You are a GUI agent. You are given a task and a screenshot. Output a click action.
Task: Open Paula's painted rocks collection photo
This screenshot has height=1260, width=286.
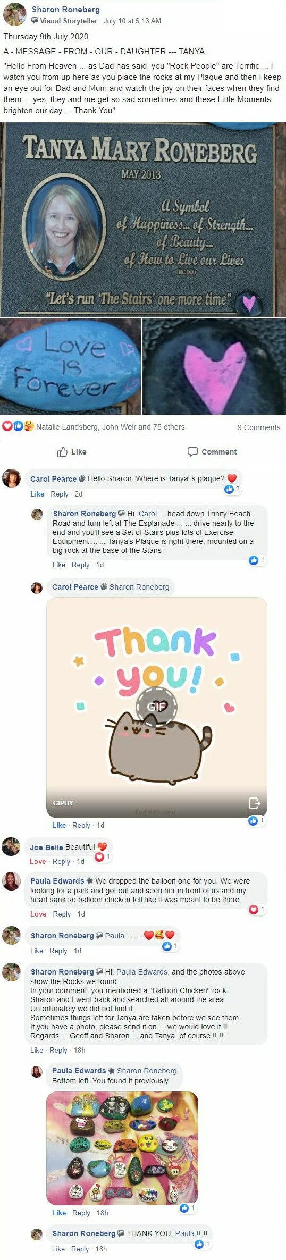pos(122,1148)
